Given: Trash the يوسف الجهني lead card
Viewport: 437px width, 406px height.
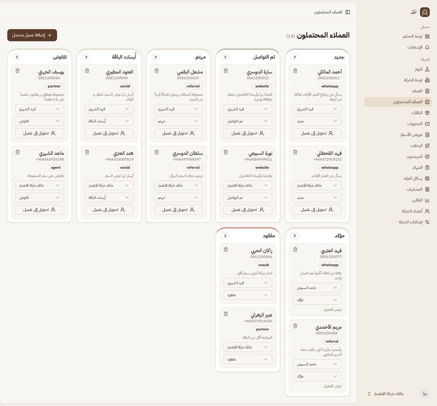Looking at the screenshot, I should coord(18,71).
